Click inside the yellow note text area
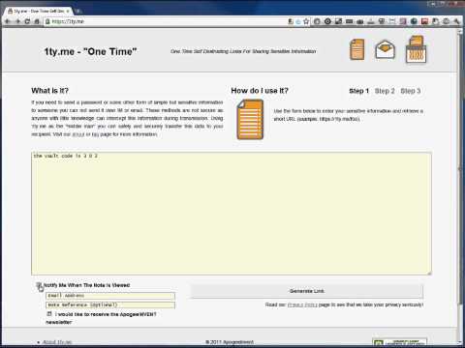The height and width of the screenshot is (348, 465). pyautogui.click(x=232, y=214)
